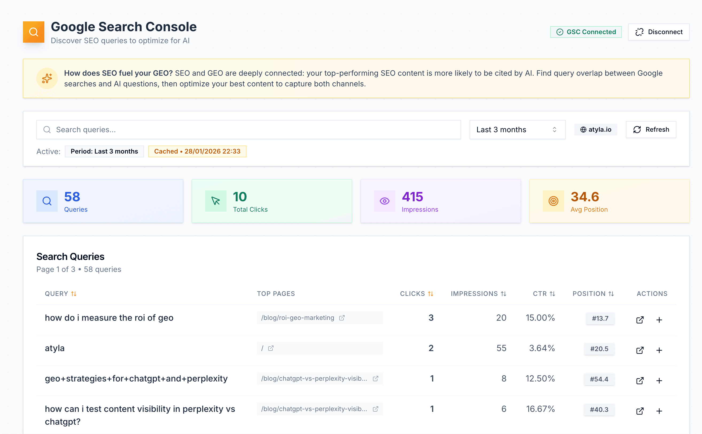Image resolution: width=702 pixels, height=434 pixels.
Task: Click the sparkle icon in the SEO banner
Action: pyautogui.click(x=47, y=78)
